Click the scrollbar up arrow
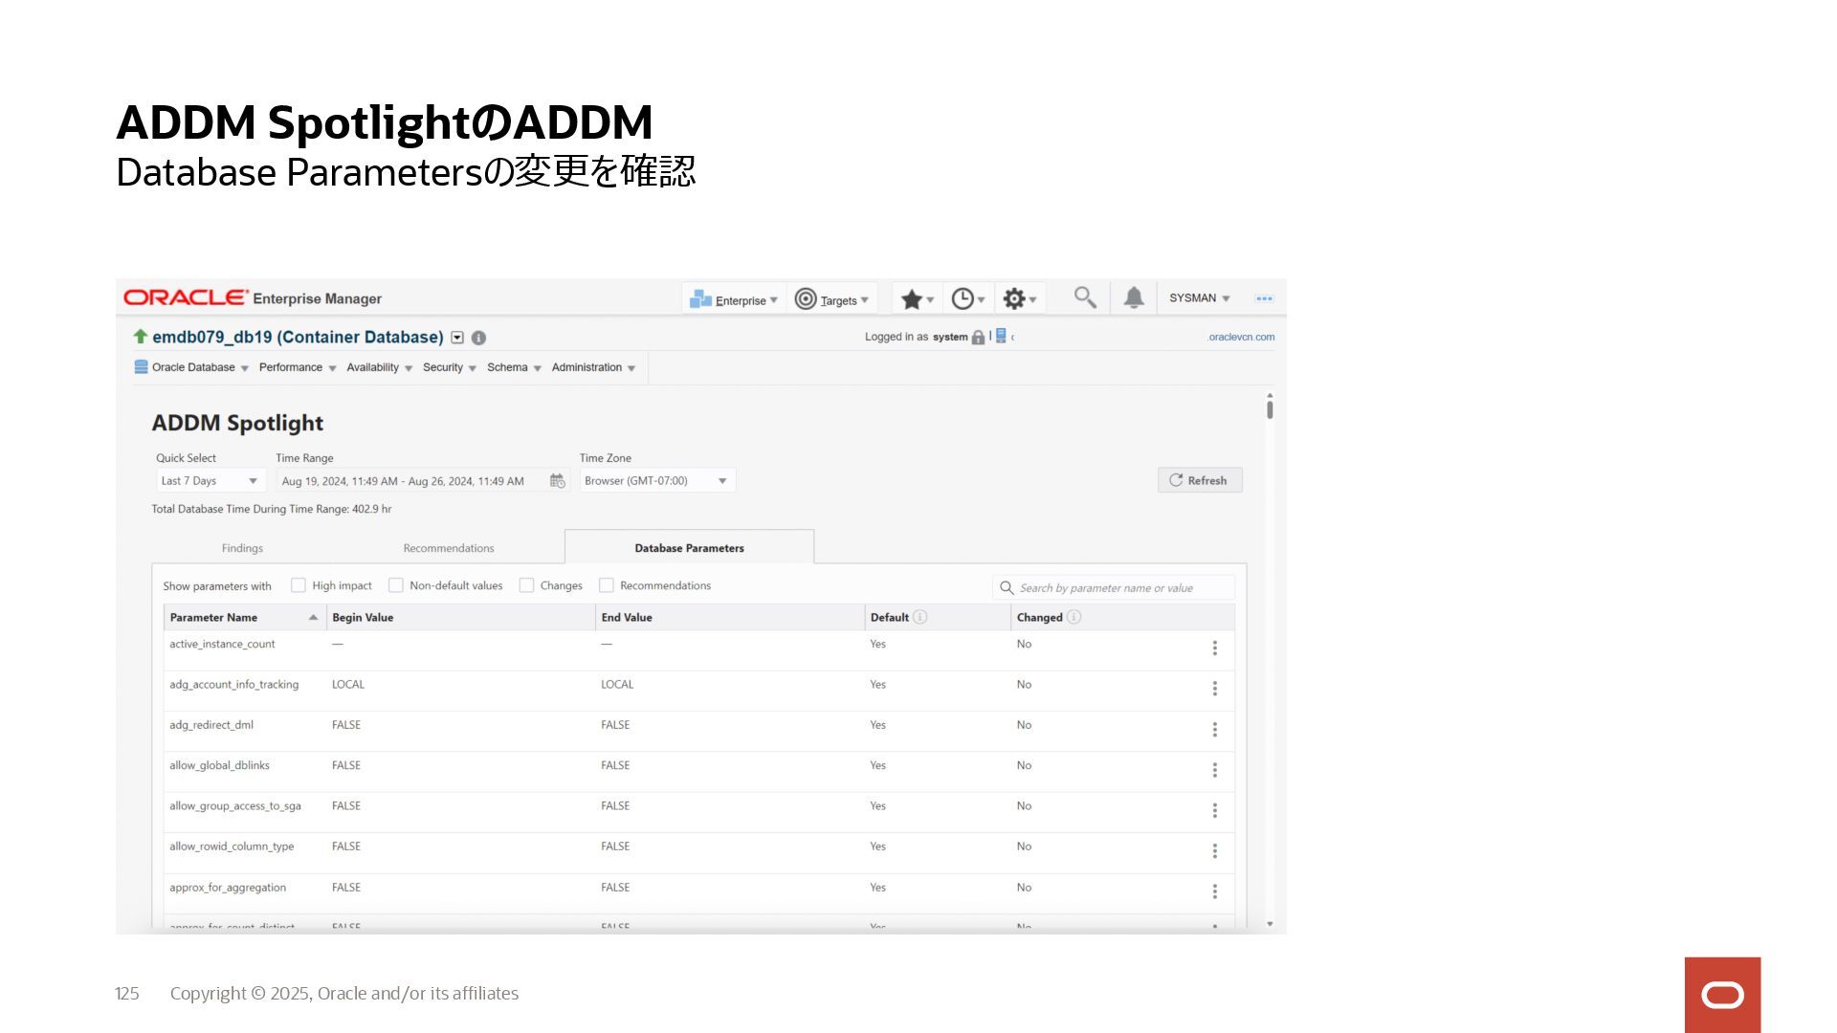This screenshot has width=1837, height=1033. click(x=1270, y=394)
